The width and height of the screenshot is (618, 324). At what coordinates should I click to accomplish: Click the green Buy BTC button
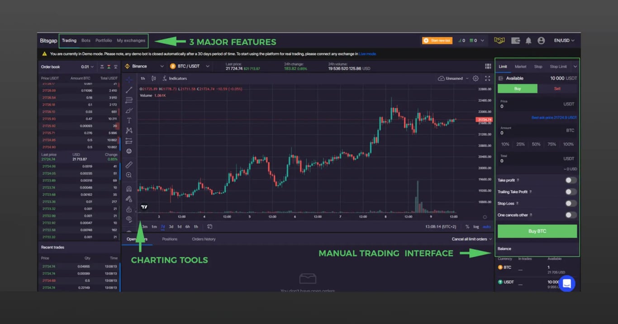(x=537, y=231)
